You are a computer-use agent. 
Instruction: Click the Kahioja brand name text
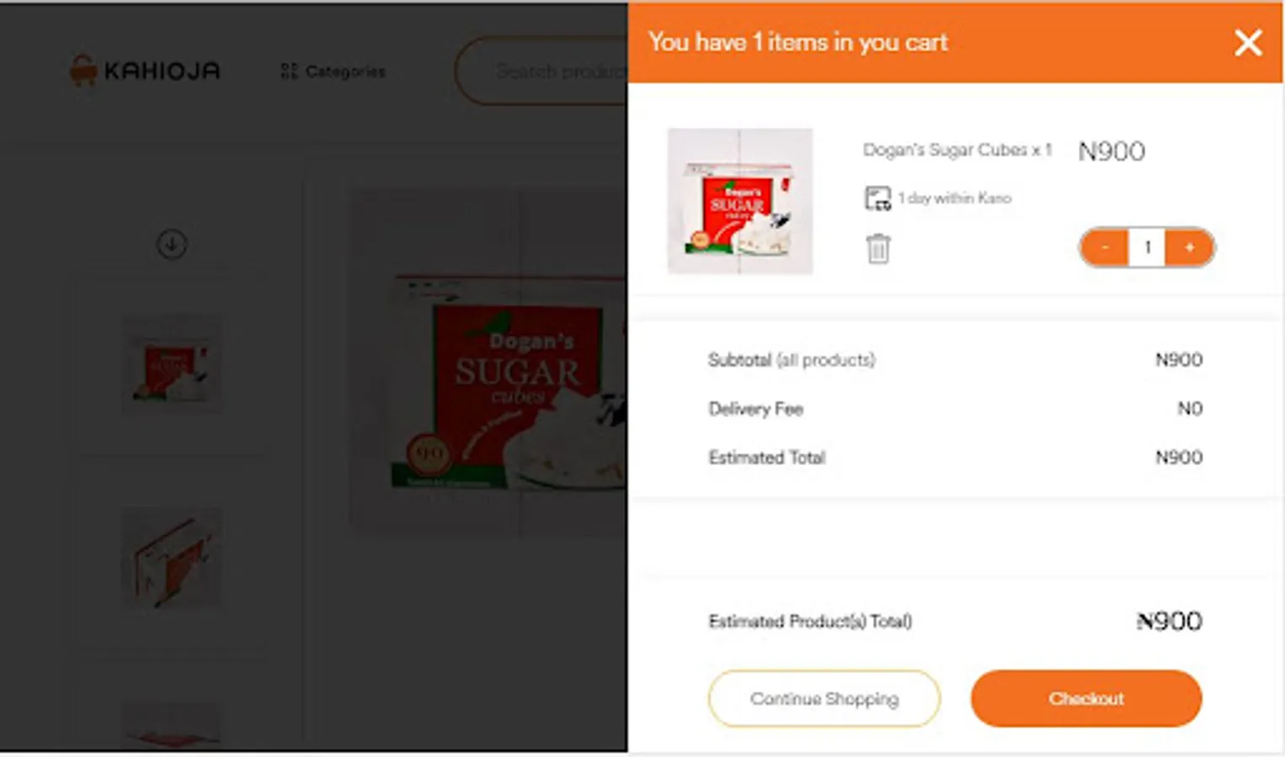162,71
